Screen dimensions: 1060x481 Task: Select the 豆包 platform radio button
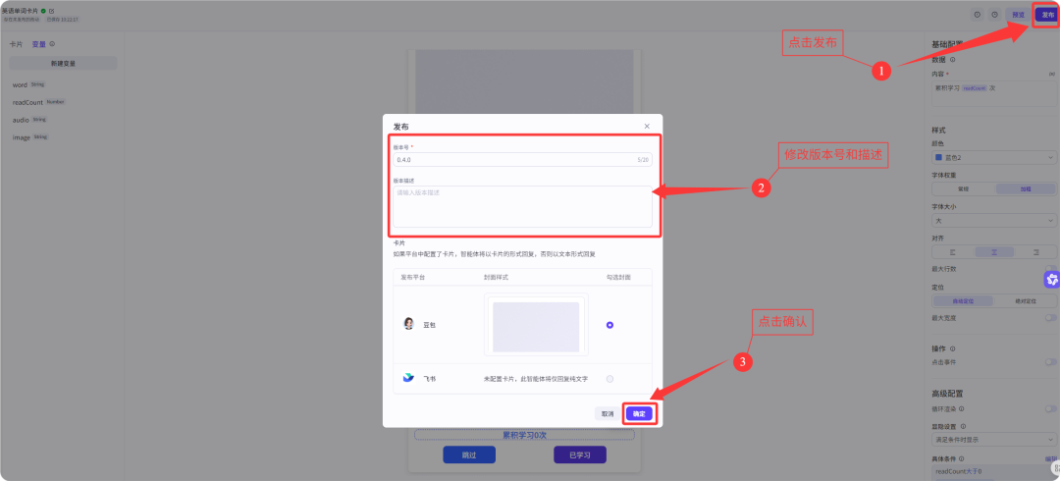pyautogui.click(x=609, y=325)
